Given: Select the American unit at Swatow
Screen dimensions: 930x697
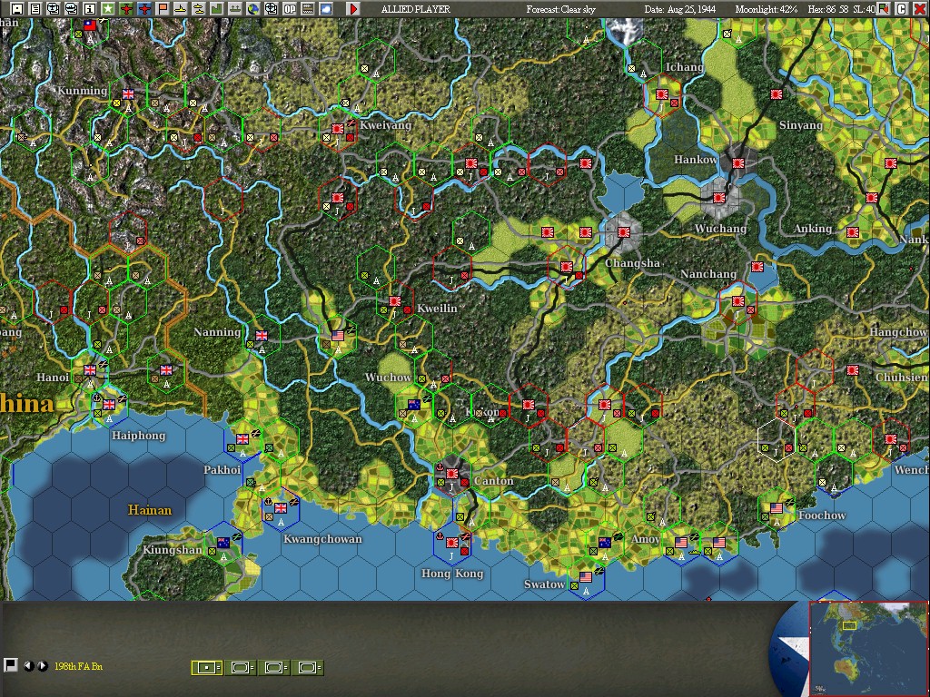Looking at the screenshot, I should click(x=586, y=576).
